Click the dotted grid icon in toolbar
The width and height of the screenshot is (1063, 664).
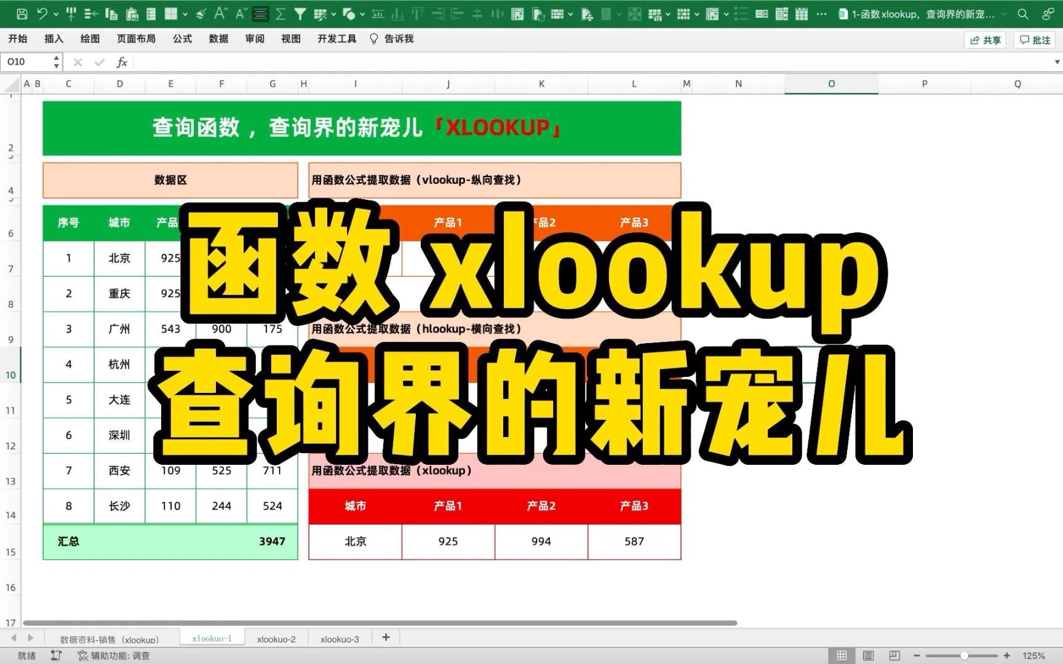pyautogui.click(x=683, y=14)
